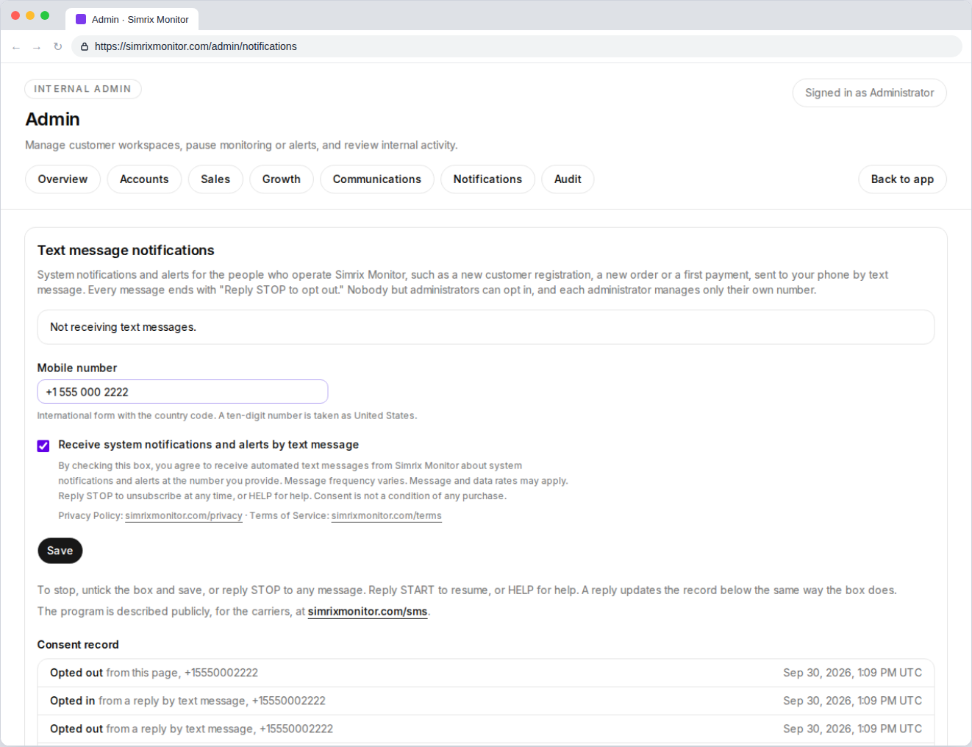This screenshot has height=747, width=972.
Task: Switch to the Growth tab
Action: (x=282, y=179)
